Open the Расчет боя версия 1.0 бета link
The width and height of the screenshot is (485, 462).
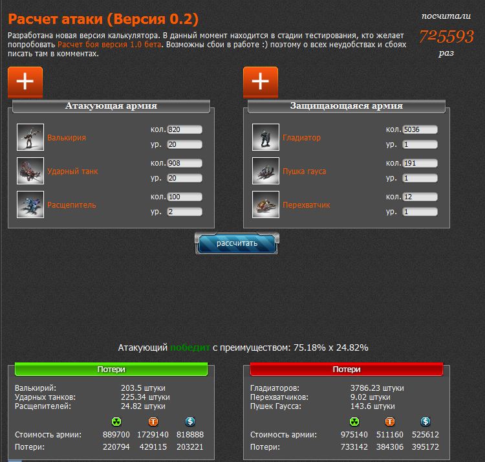point(109,45)
